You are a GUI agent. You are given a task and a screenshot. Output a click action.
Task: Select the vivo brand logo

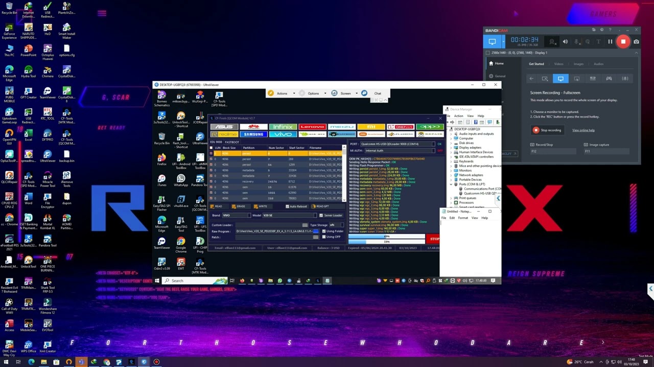click(283, 134)
